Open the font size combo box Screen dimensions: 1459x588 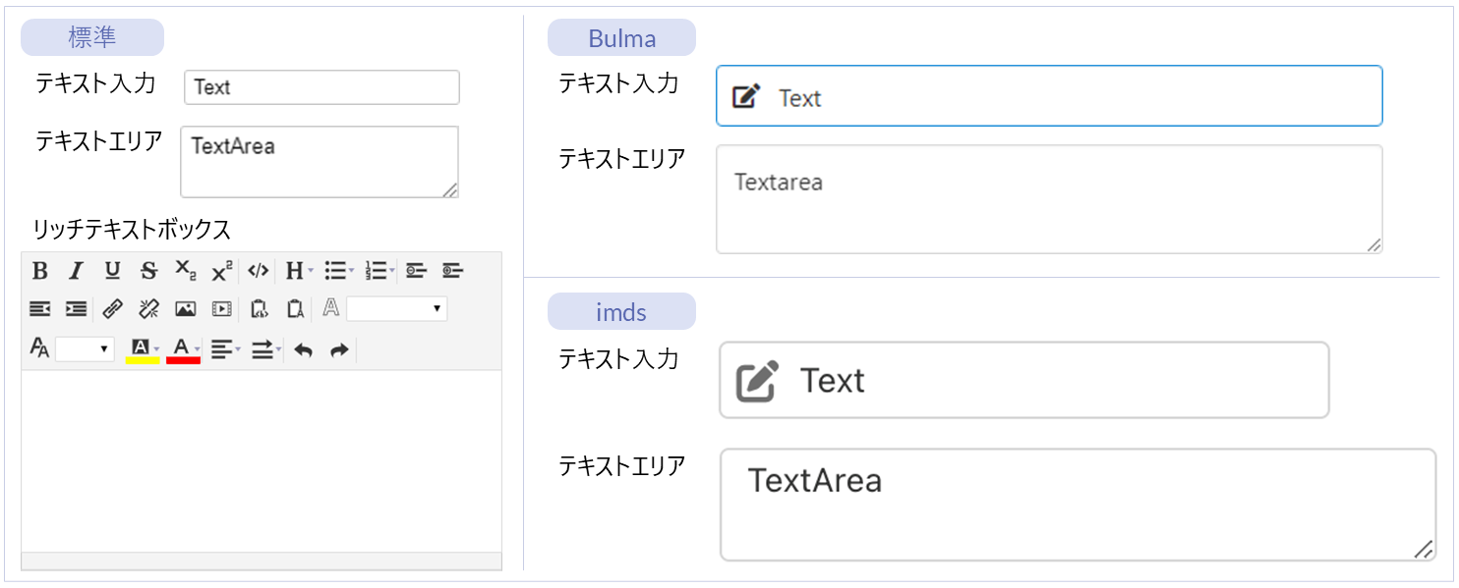click(85, 348)
